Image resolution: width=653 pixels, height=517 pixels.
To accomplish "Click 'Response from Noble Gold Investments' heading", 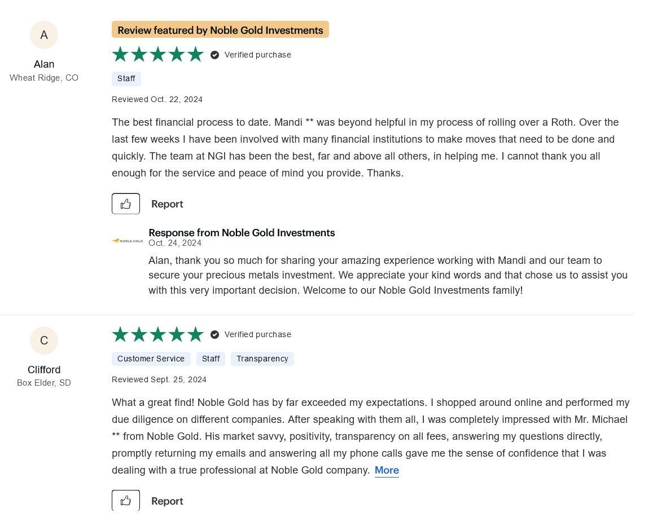I will [x=242, y=233].
